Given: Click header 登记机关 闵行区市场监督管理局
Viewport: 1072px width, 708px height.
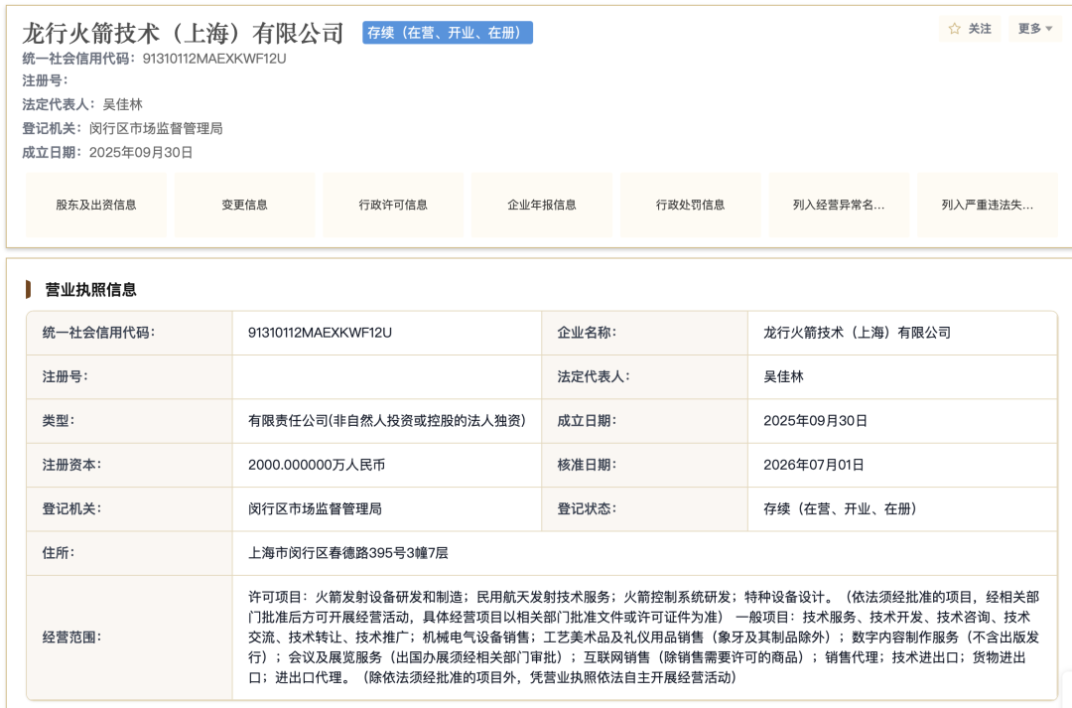Looking at the screenshot, I should tap(156, 129).
